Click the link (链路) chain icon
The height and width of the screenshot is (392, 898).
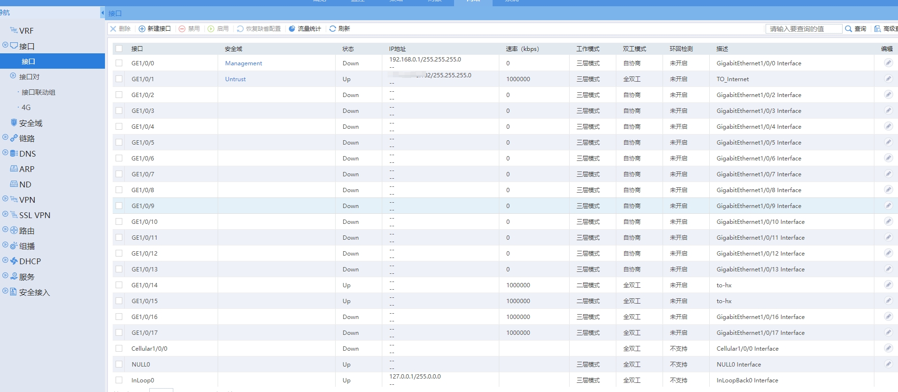pos(14,138)
